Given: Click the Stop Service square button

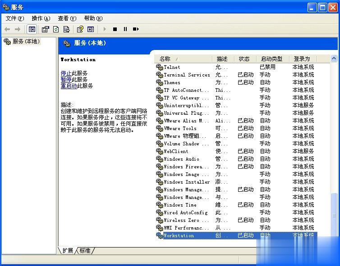Looking at the screenshot, I should pyautogui.click(x=115, y=29).
